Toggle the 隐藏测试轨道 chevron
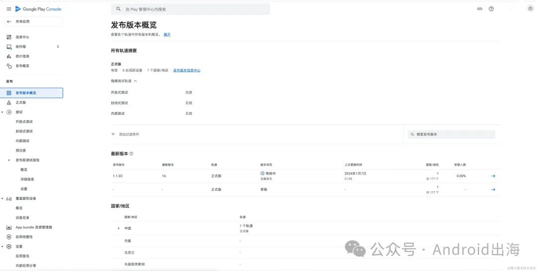Viewport: 537px width, 271px height. click(135, 81)
